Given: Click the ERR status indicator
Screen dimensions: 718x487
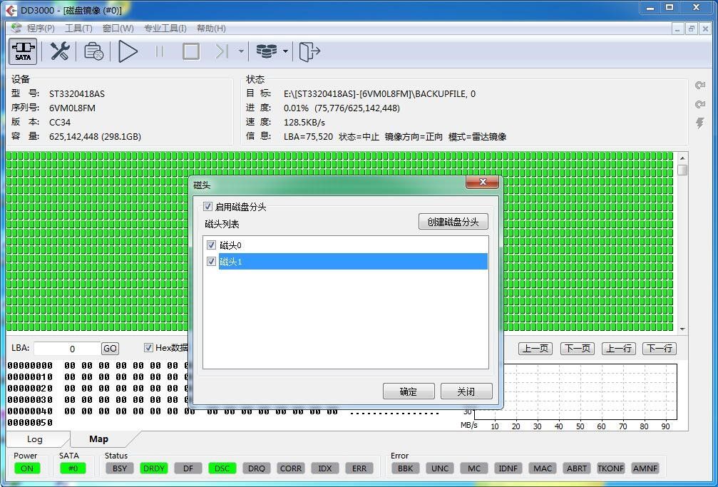Looking at the screenshot, I should tap(359, 468).
